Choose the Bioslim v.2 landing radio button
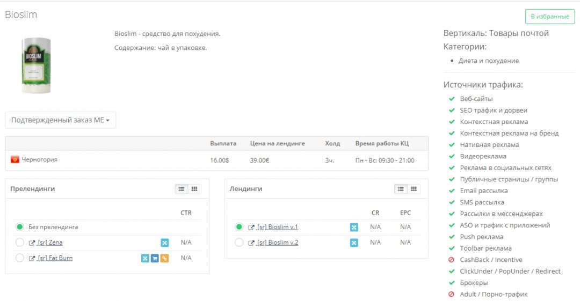Viewport: 580px width, 301px height. [x=240, y=243]
